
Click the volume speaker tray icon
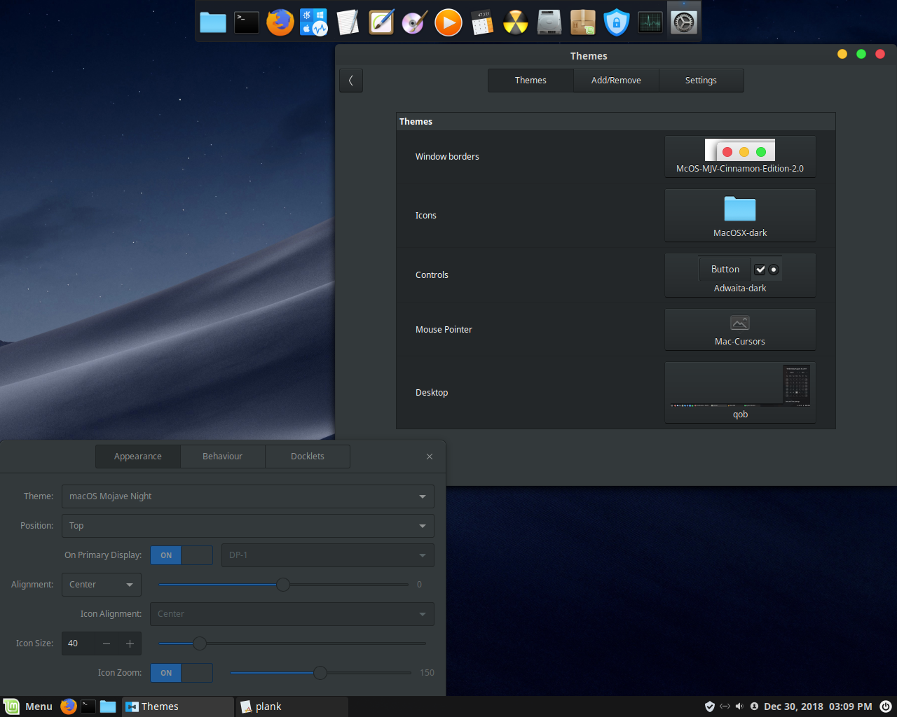739,706
